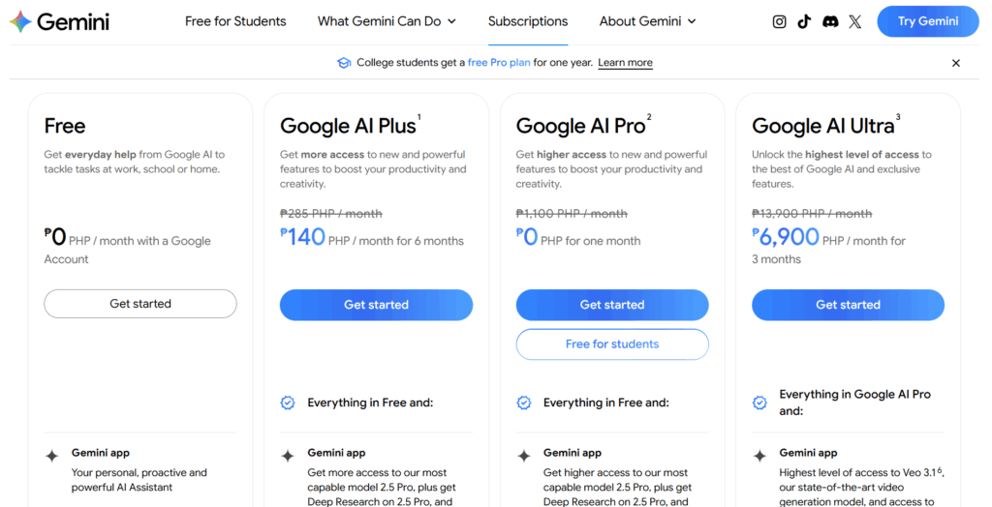Expand the What Gemini Can Do menu

[387, 21]
